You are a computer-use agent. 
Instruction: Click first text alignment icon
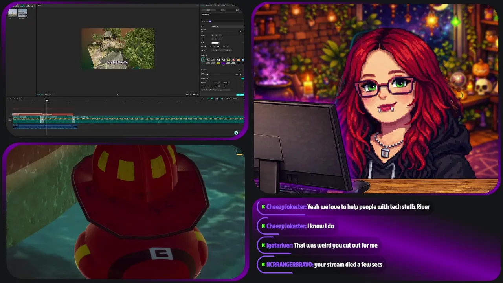(x=213, y=50)
